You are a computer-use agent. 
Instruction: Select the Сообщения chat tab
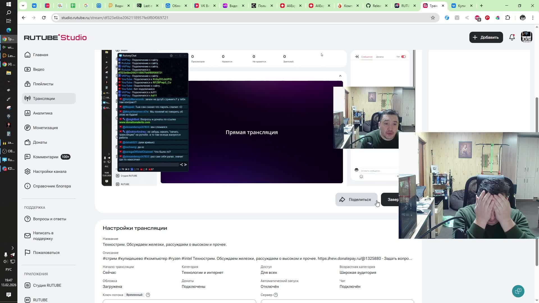click(367, 57)
